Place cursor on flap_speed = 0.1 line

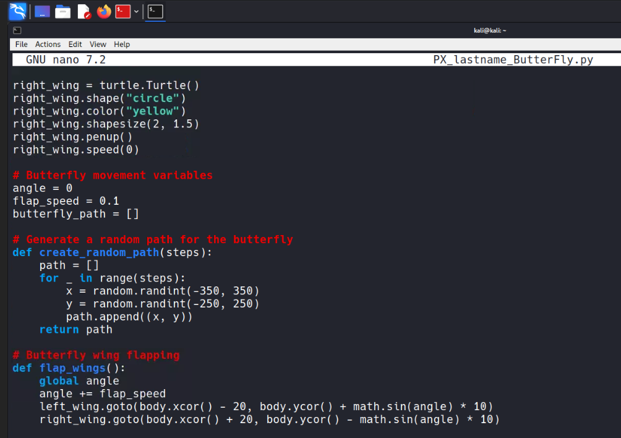pos(66,201)
